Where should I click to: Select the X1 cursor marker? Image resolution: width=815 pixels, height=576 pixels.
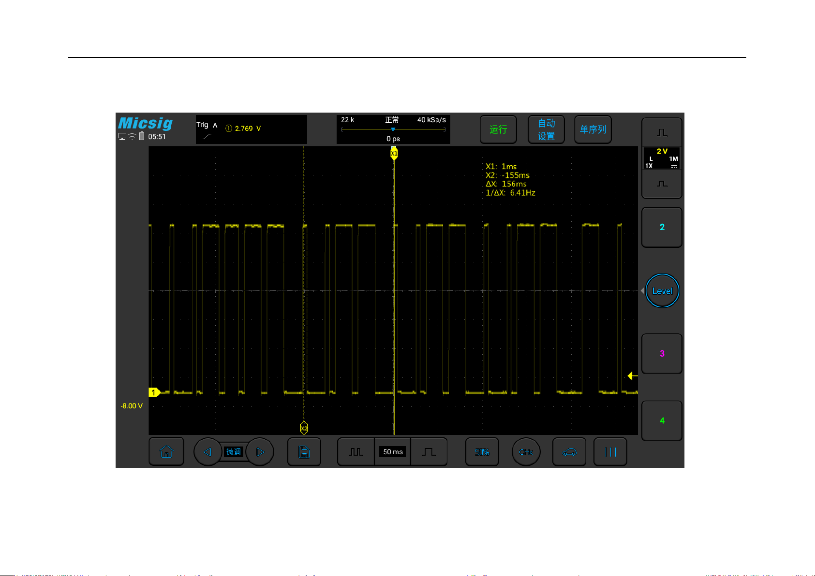pos(394,153)
